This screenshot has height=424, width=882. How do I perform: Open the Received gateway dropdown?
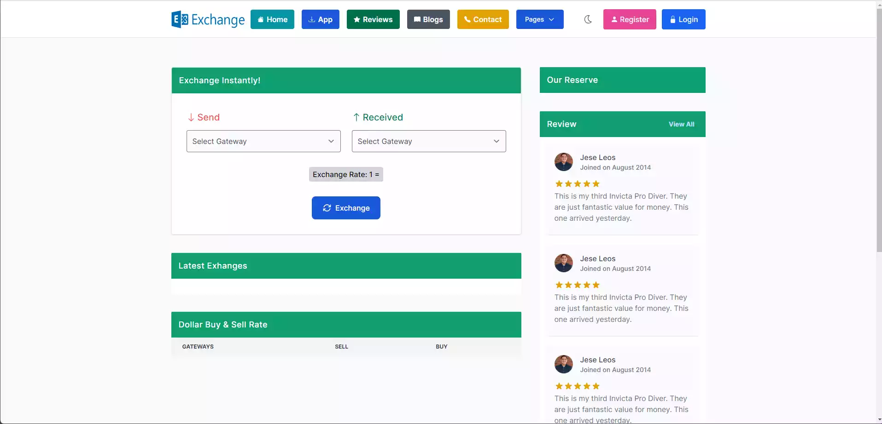click(x=428, y=141)
